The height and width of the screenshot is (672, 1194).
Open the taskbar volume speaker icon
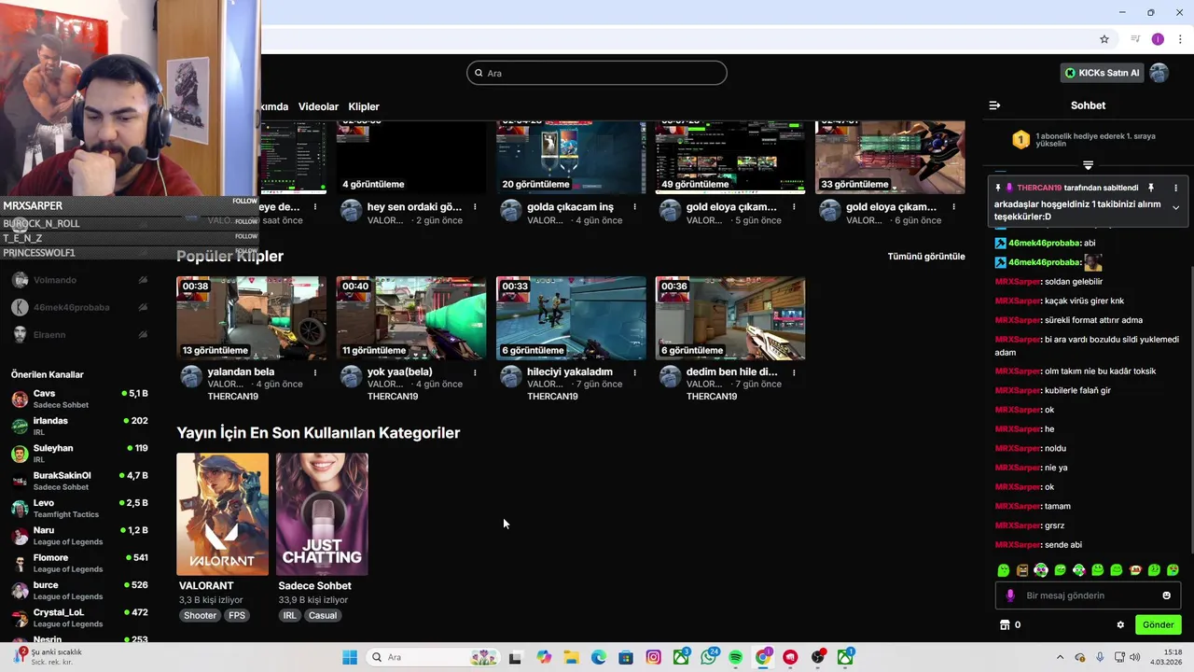pyautogui.click(x=1134, y=657)
